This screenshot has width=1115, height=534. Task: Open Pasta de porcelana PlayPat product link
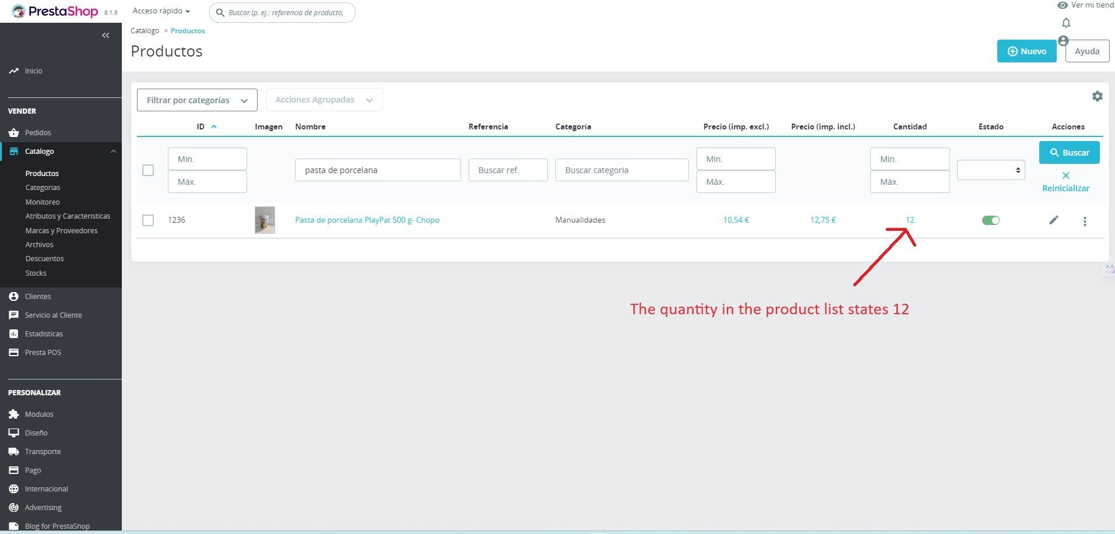367,220
